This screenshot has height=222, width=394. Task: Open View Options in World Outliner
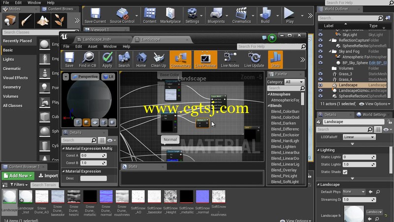(x=375, y=104)
